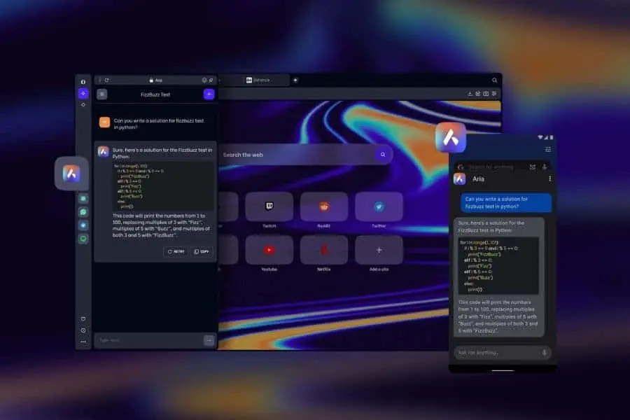Tap the phone's top search bar microphone

(x=545, y=167)
